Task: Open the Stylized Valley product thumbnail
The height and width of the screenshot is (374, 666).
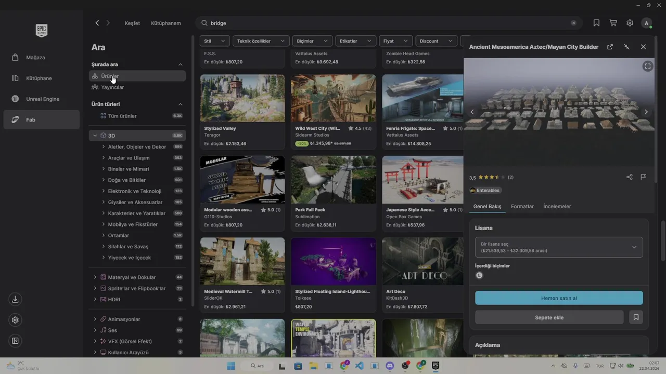Action: click(x=242, y=98)
